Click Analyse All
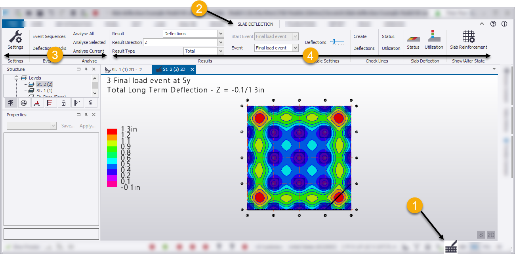The height and width of the screenshot is (254, 515). coord(83,34)
